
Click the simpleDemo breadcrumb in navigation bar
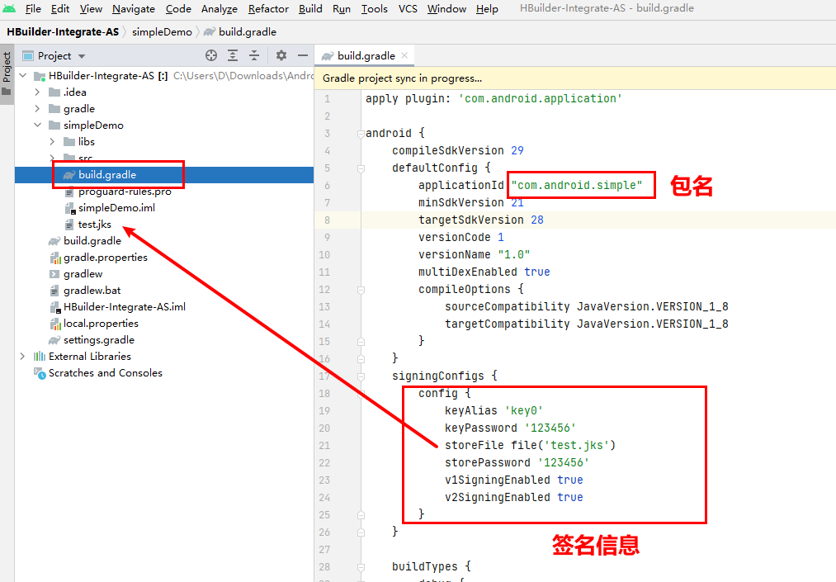[x=162, y=32]
